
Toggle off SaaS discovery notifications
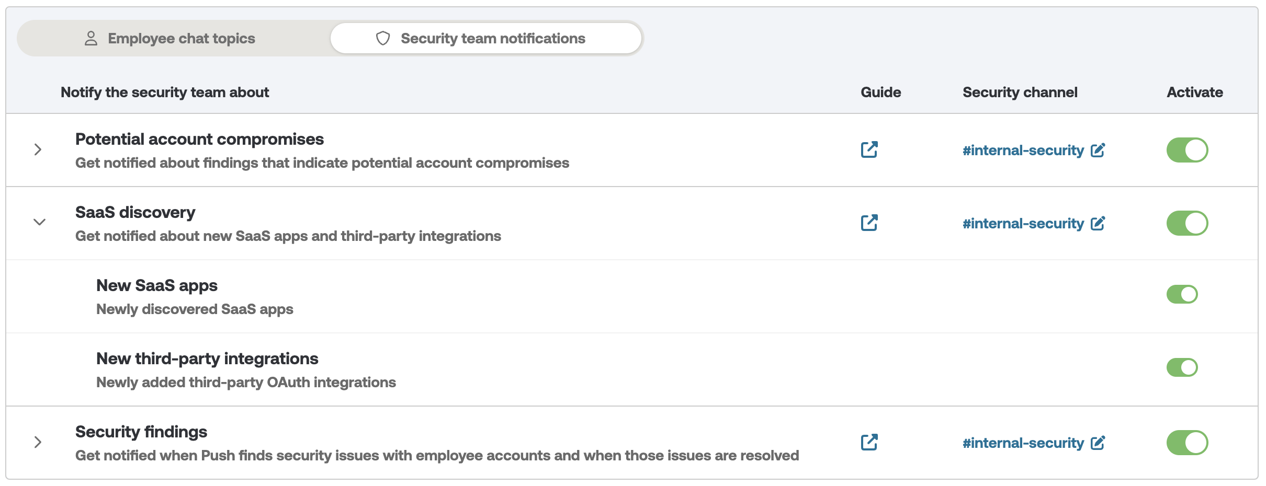click(x=1187, y=223)
